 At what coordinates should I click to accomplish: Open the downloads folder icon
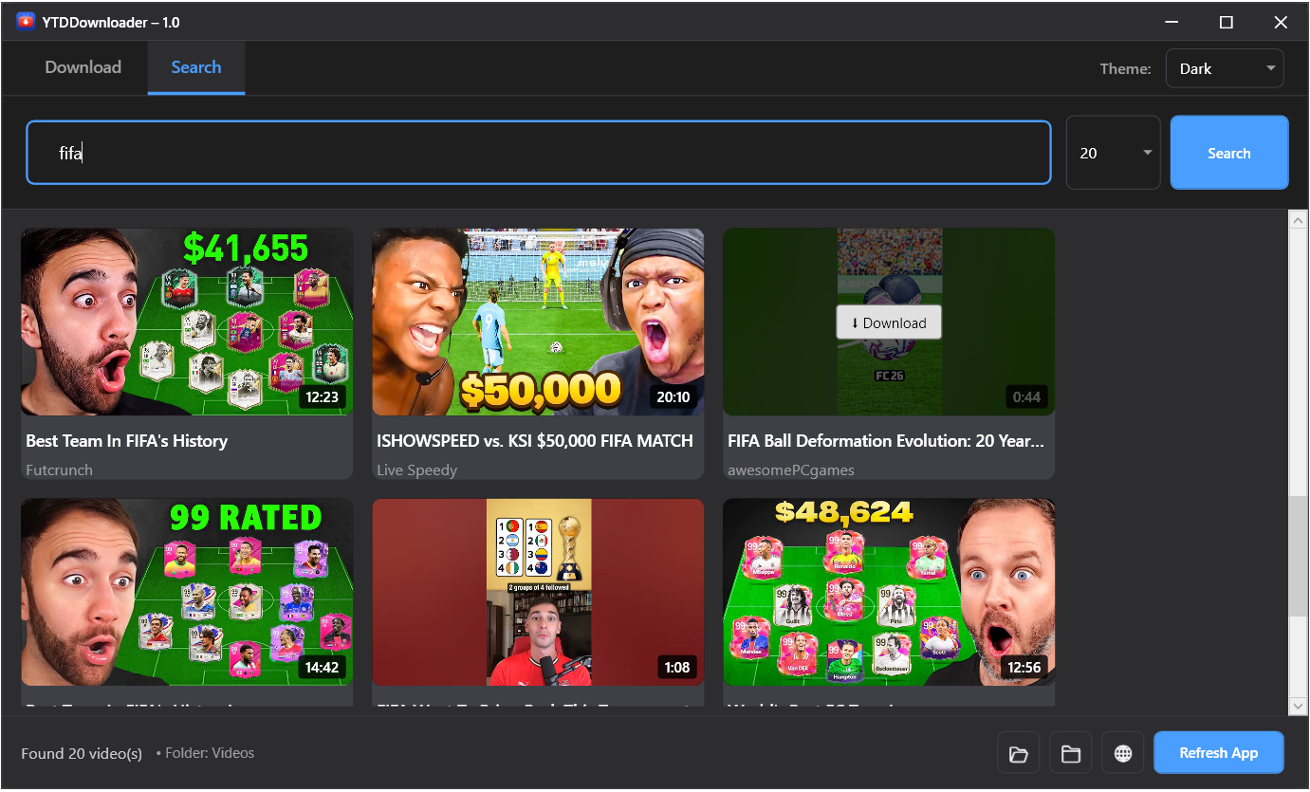[x=1019, y=753]
